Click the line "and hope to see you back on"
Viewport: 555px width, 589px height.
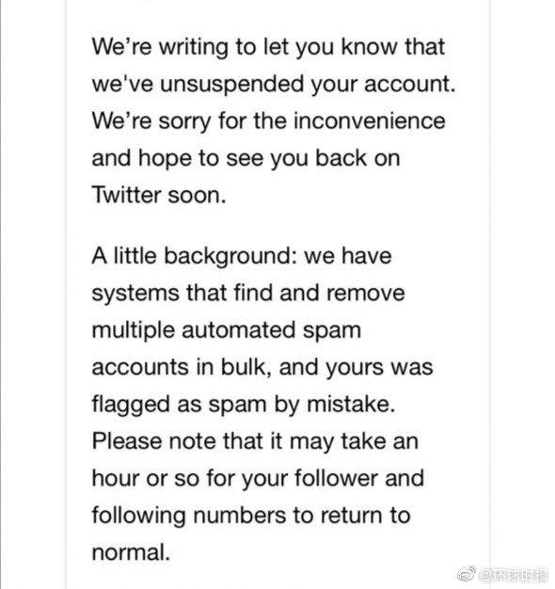click(x=246, y=158)
